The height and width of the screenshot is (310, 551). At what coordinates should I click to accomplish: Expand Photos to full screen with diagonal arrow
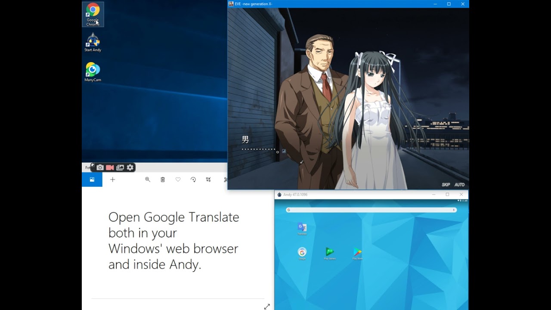coord(267,307)
